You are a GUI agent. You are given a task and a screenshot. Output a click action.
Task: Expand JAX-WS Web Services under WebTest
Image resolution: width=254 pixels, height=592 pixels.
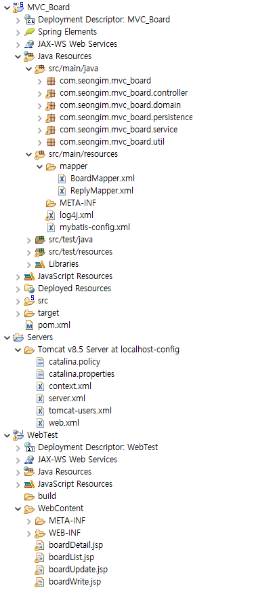click(18, 460)
